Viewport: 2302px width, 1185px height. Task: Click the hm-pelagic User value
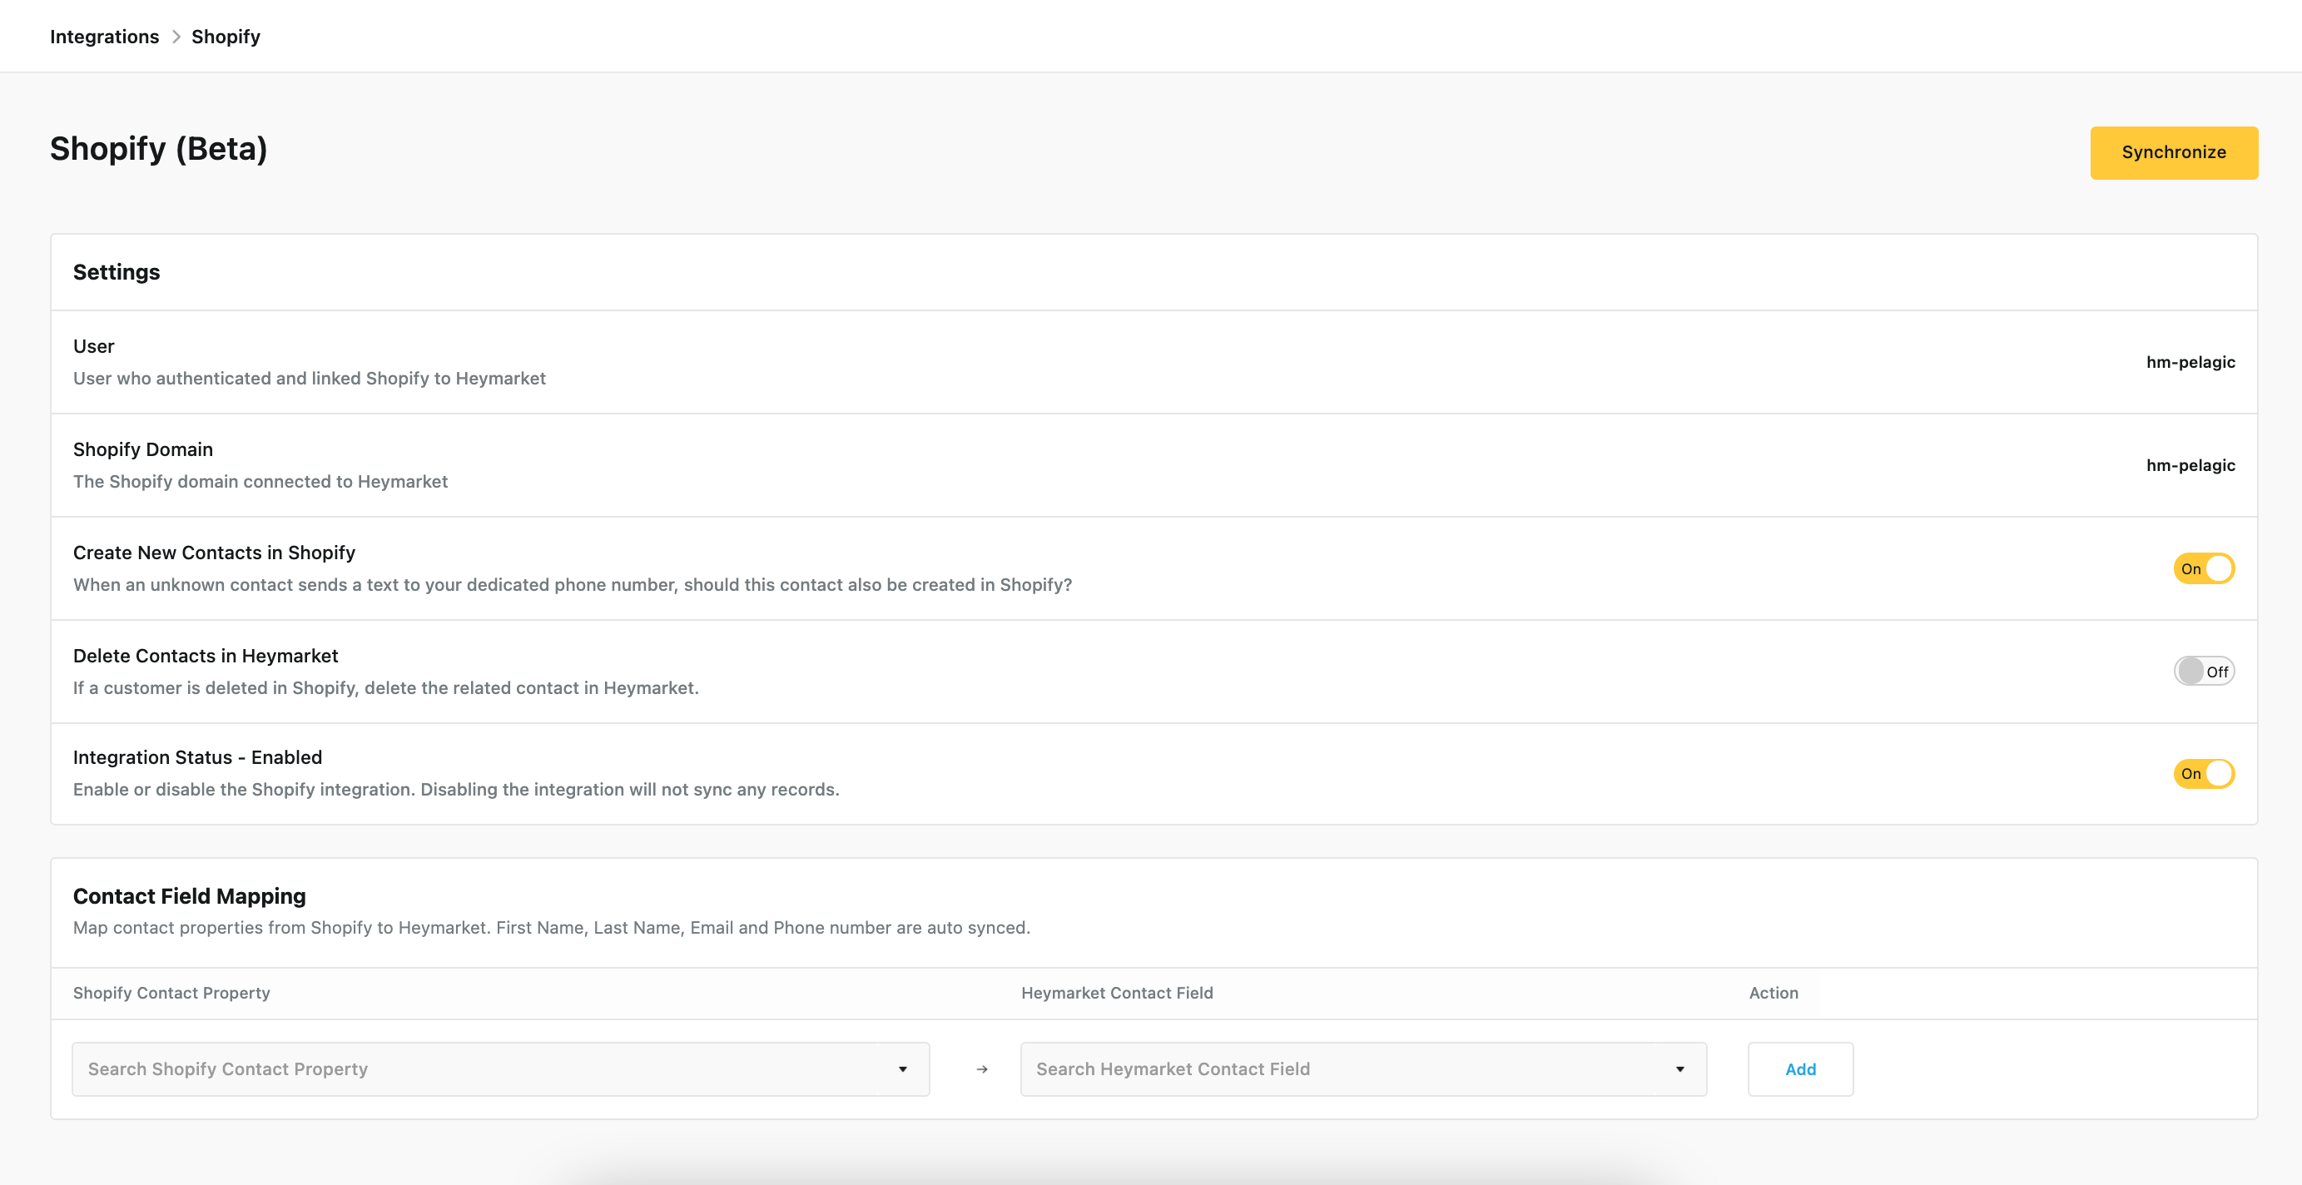2190,362
